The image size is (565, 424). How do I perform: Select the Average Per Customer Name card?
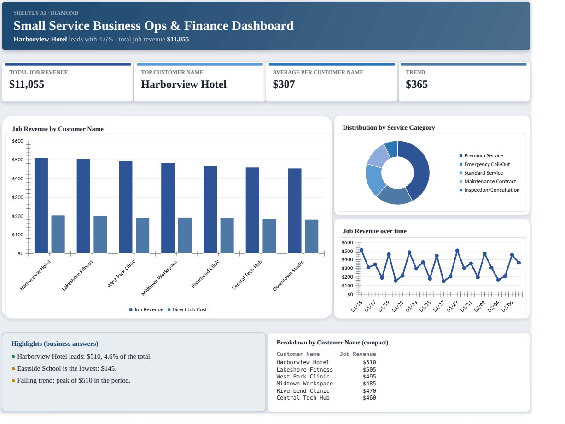[x=332, y=82]
